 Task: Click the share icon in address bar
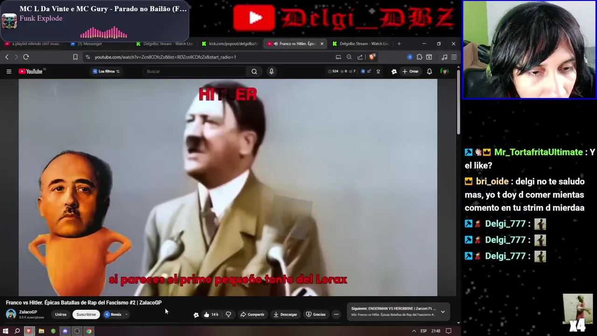[x=360, y=57]
